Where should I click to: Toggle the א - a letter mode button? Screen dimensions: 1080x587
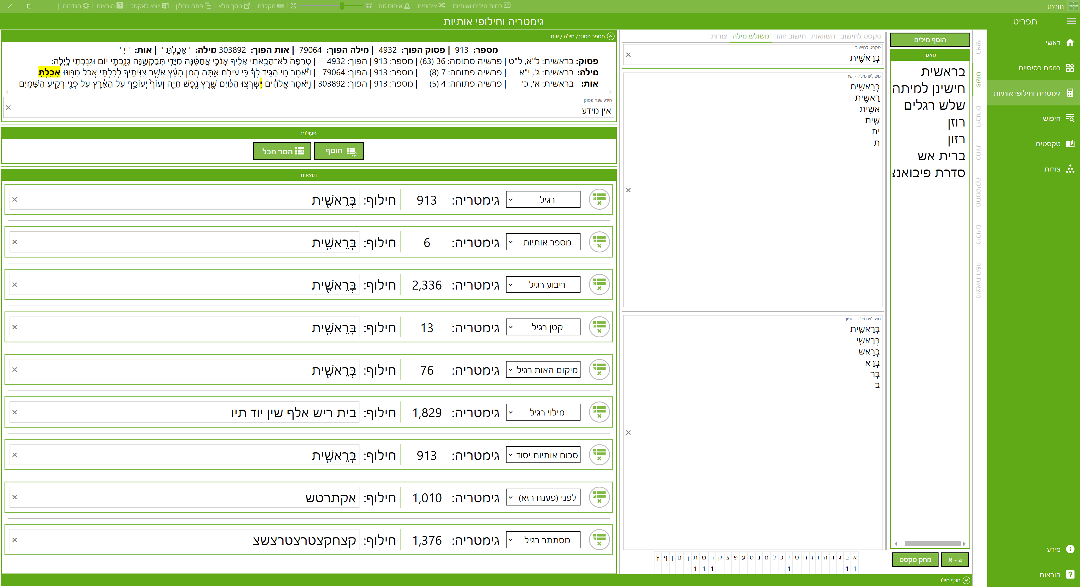click(955, 560)
